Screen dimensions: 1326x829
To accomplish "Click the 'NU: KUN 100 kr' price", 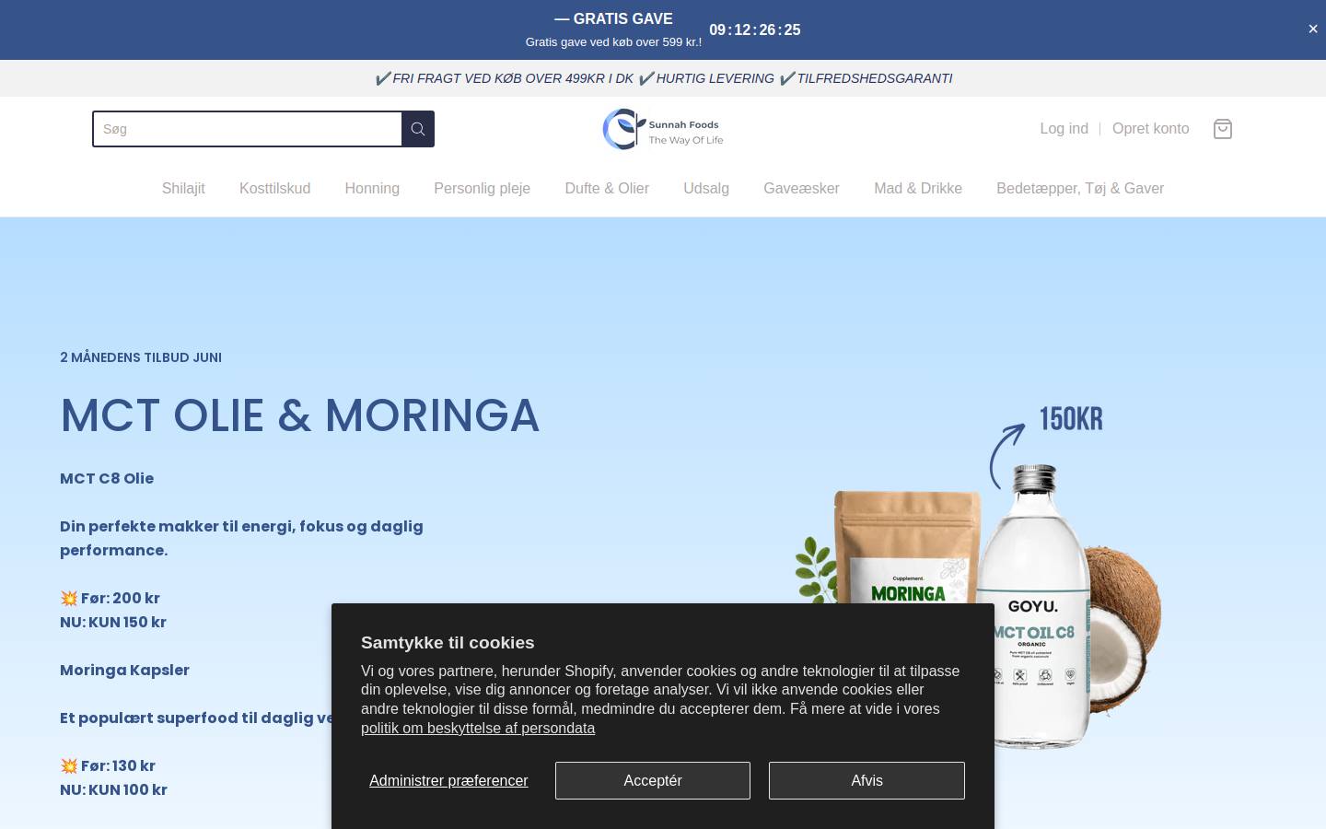I will (x=113, y=789).
